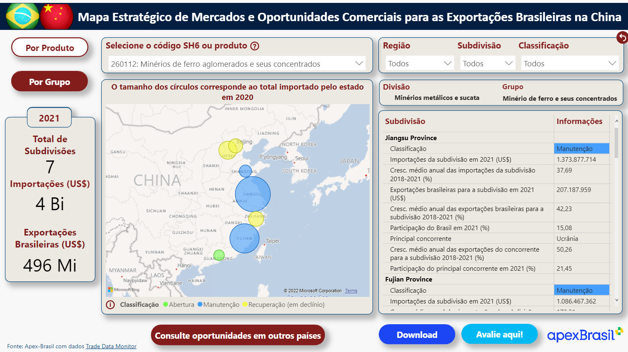Image resolution: width=628 pixels, height=352 pixels.
Task: Click the apexBrasil logo
Action: coord(584,334)
